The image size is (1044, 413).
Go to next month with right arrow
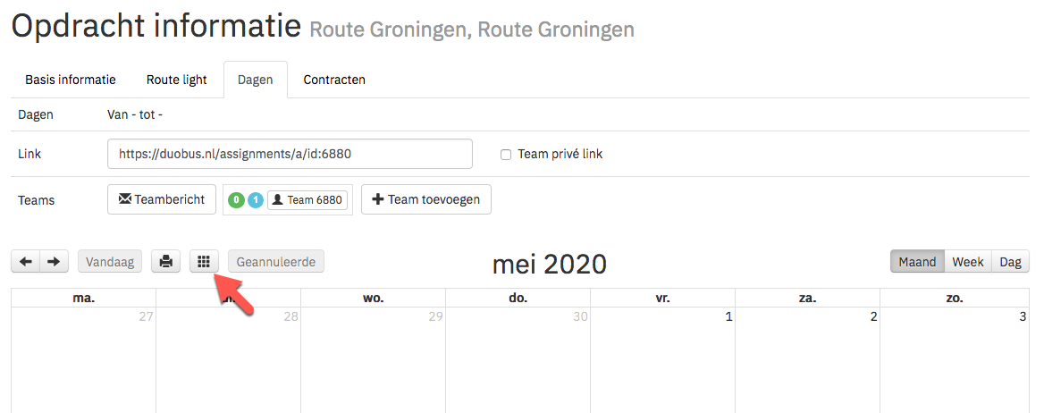[x=55, y=262]
